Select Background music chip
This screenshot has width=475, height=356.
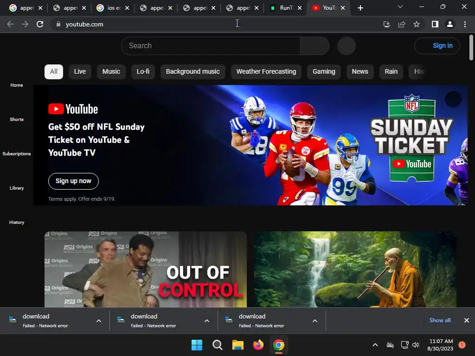[193, 72]
